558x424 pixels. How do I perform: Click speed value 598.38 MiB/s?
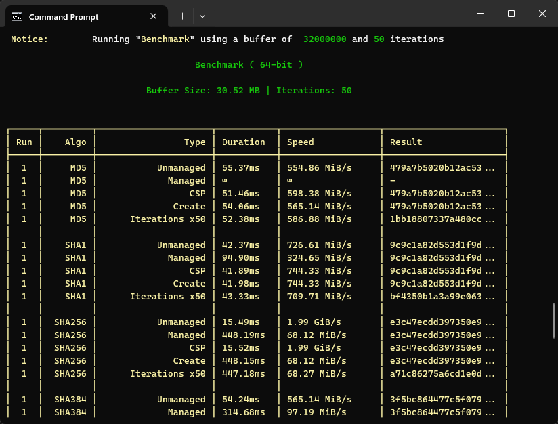point(319,194)
